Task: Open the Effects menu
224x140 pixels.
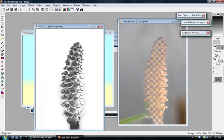Action: (31, 5)
